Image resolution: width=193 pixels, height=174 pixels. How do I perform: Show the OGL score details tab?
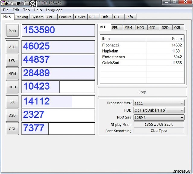coord(178,27)
